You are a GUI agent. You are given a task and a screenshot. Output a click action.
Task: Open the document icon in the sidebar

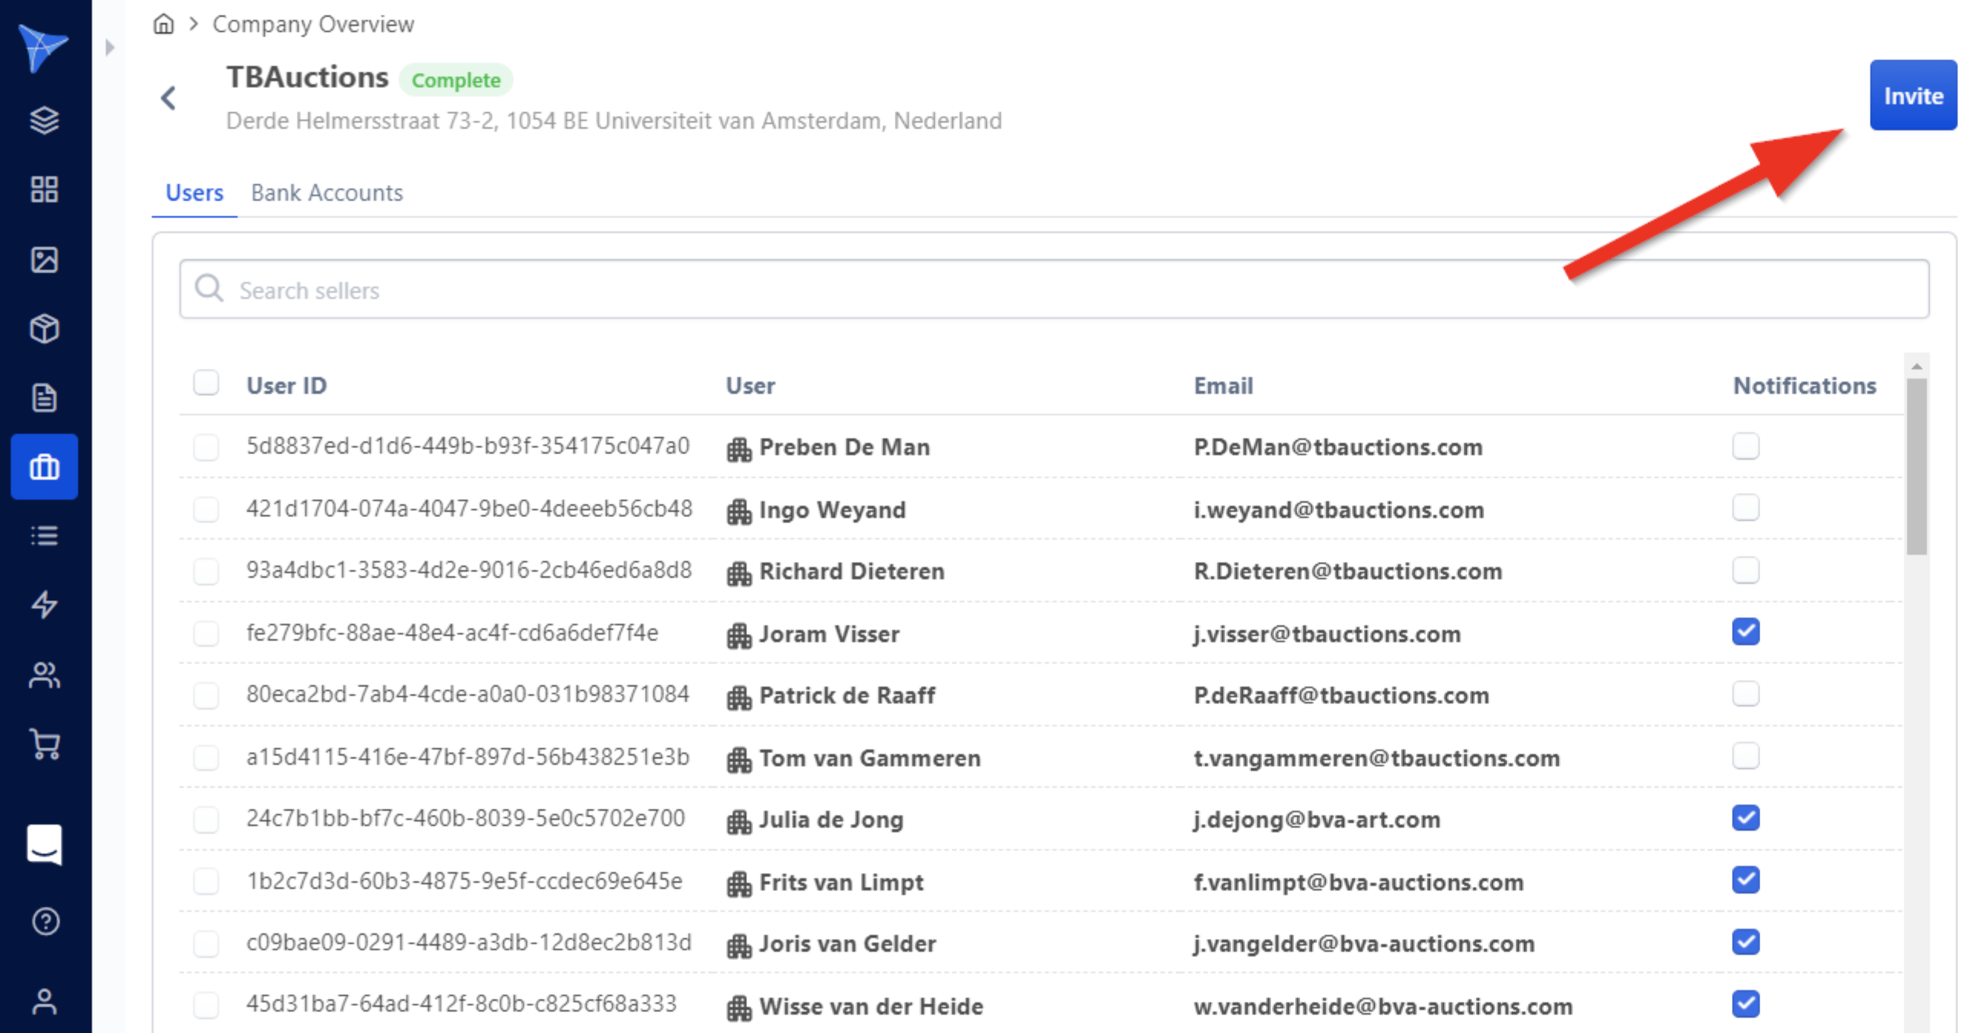point(44,398)
